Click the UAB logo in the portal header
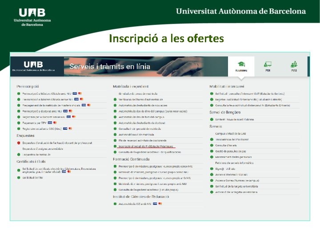This screenshot has height=240, width=320. (x=33, y=66)
